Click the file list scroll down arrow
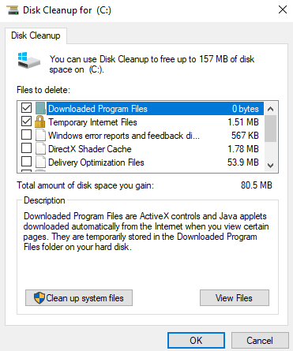The height and width of the screenshot is (351, 293). click(x=270, y=166)
